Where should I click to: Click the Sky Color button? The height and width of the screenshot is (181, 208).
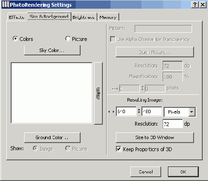pos(52,50)
